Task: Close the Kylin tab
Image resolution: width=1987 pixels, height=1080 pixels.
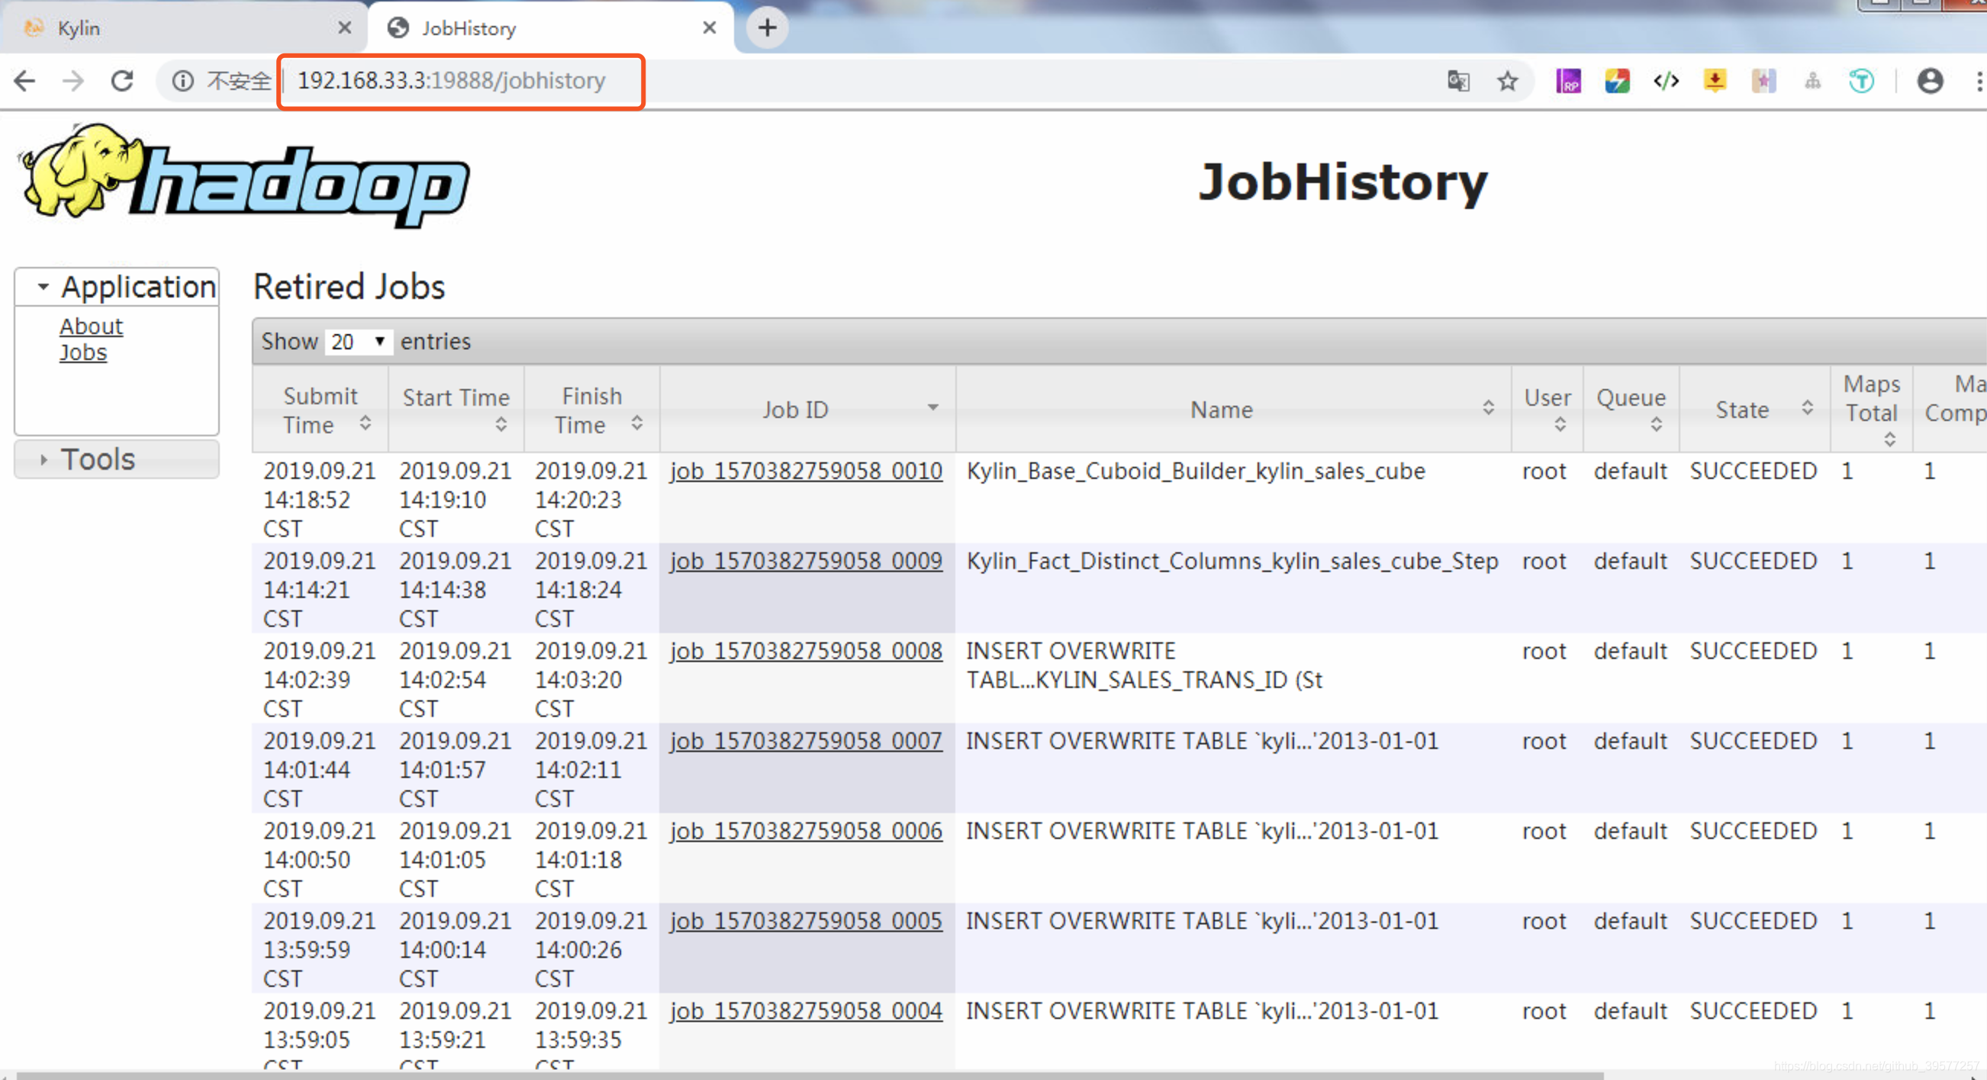Action: (345, 28)
